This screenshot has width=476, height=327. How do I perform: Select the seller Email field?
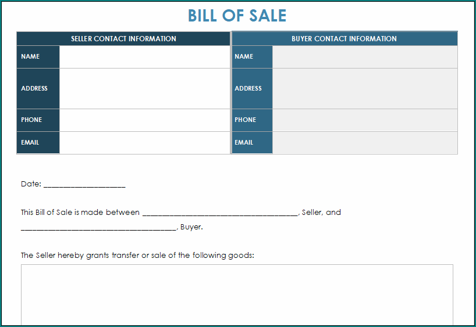pyautogui.click(x=145, y=143)
